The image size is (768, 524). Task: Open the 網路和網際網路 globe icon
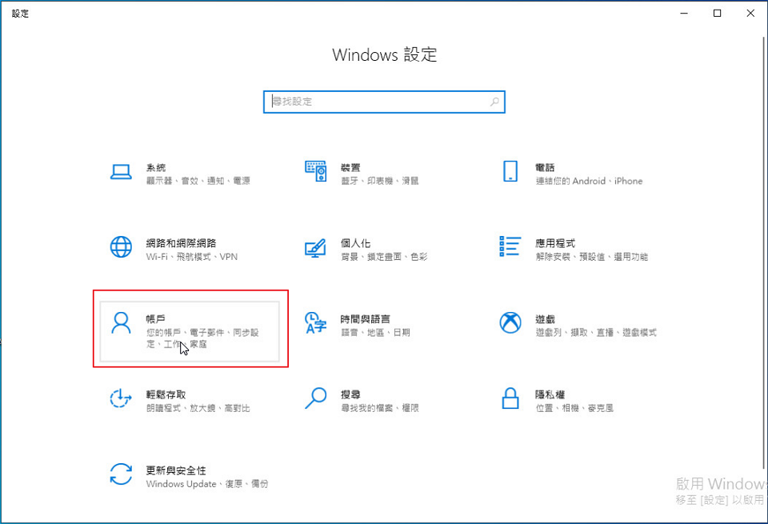click(x=121, y=247)
